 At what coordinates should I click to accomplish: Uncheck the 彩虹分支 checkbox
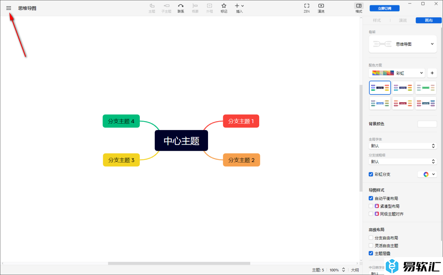point(371,174)
